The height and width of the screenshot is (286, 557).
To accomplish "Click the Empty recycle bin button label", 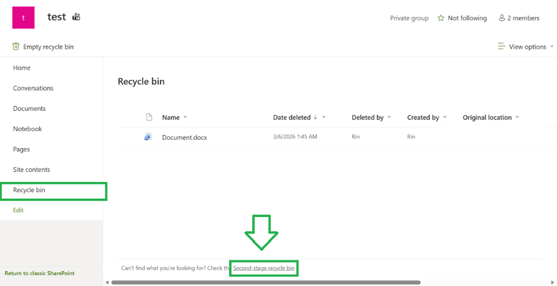I will pyautogui.click(x=48, y=47).
